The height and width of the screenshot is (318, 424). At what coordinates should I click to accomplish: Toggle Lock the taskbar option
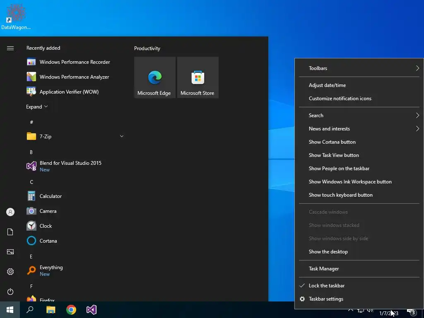pyautogui.click(x=359, y=286)
